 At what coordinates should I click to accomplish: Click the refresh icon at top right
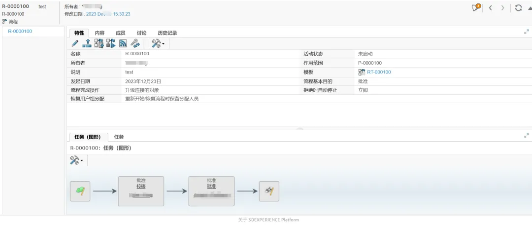[x=518, y=8]
